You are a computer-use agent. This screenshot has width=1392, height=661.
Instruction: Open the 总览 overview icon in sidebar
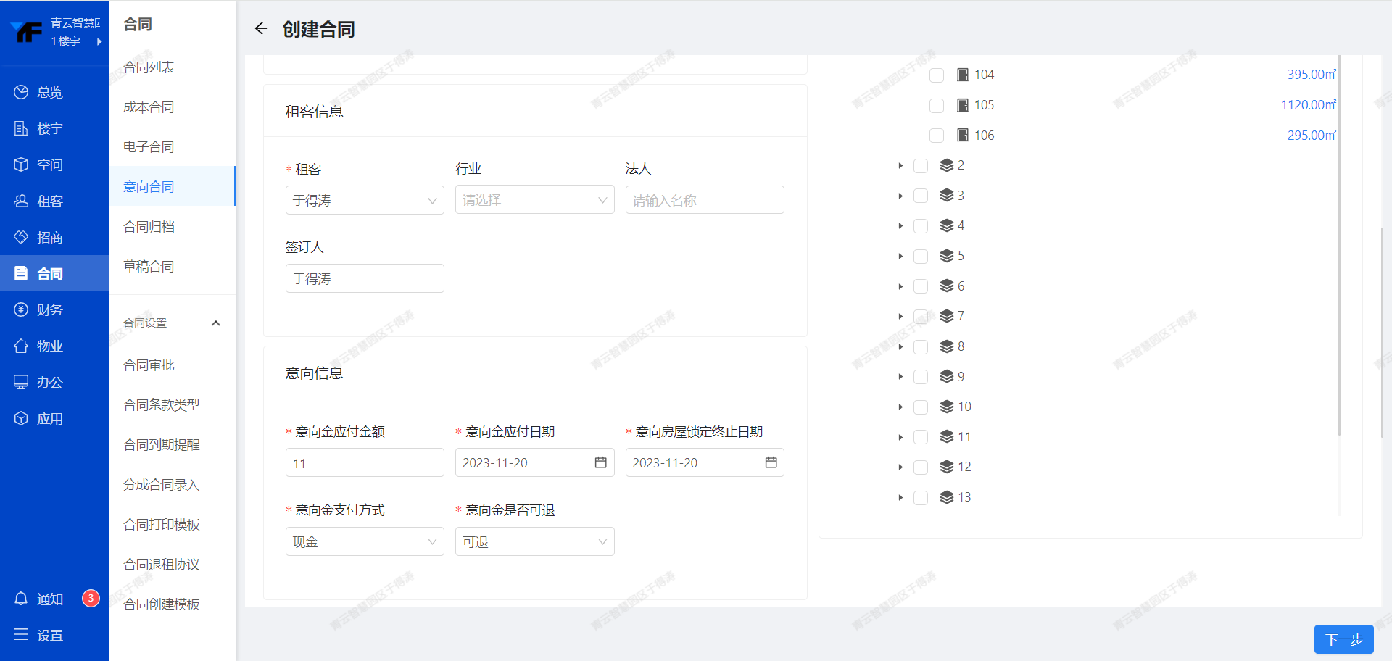21,92
